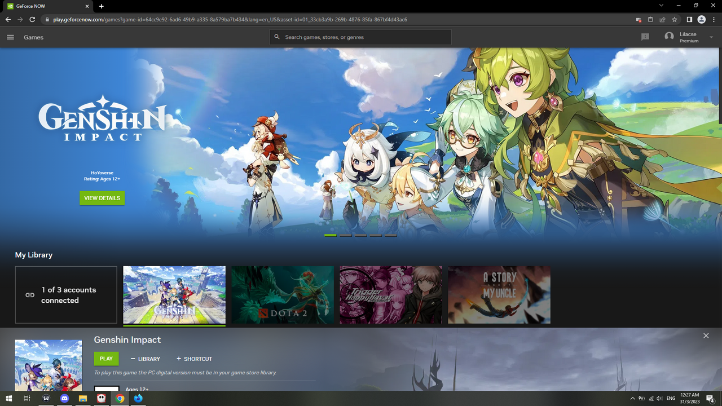Click the site lock icon in address bar
This screenshot has height=406, width=722.
click(x=47, y=19)
